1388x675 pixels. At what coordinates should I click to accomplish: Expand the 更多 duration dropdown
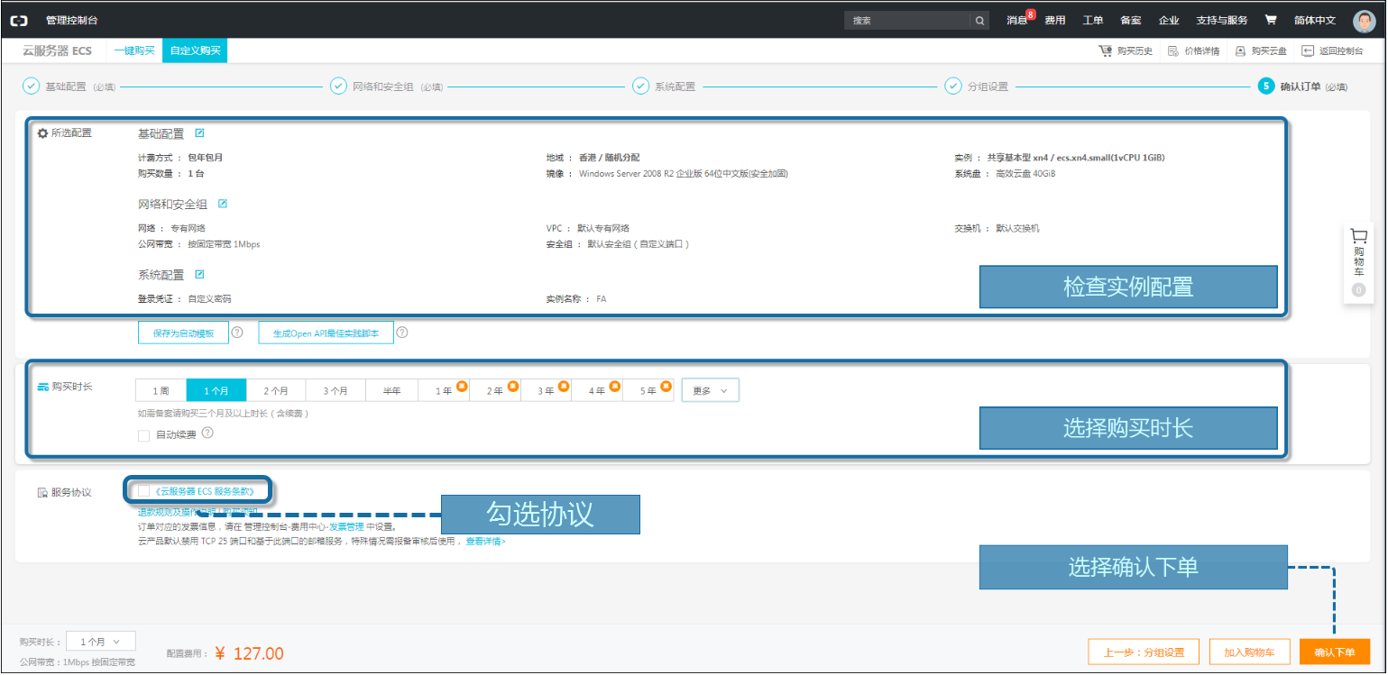click(x=710, y=390)
